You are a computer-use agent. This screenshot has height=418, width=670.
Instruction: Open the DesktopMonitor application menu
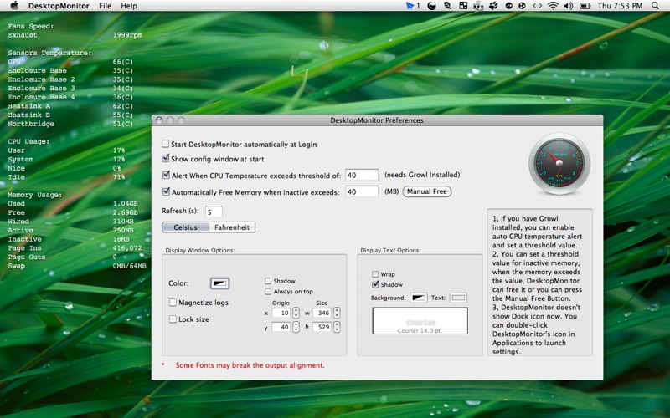[59, 6]
